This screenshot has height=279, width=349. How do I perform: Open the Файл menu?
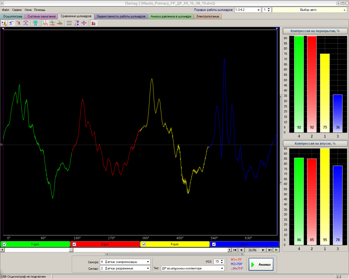click(5, 10)
